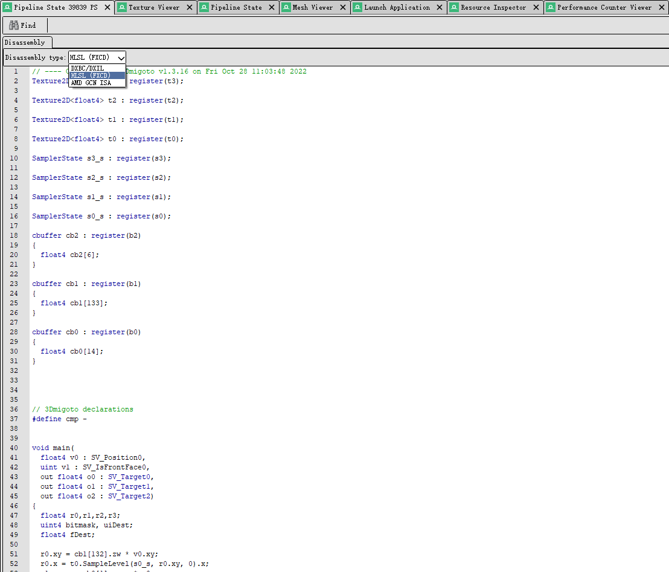669x572 pixels.
Task: Click line number 1 in the gutter
Action: pyautogui.click(x=16, y=71)
